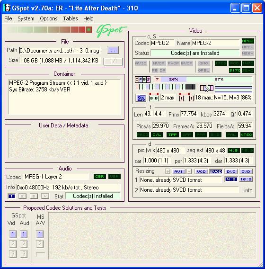The width and height of the screenshot is (265, 269).
Task: Click the frame type percentage bar
Action: point(203,79)
